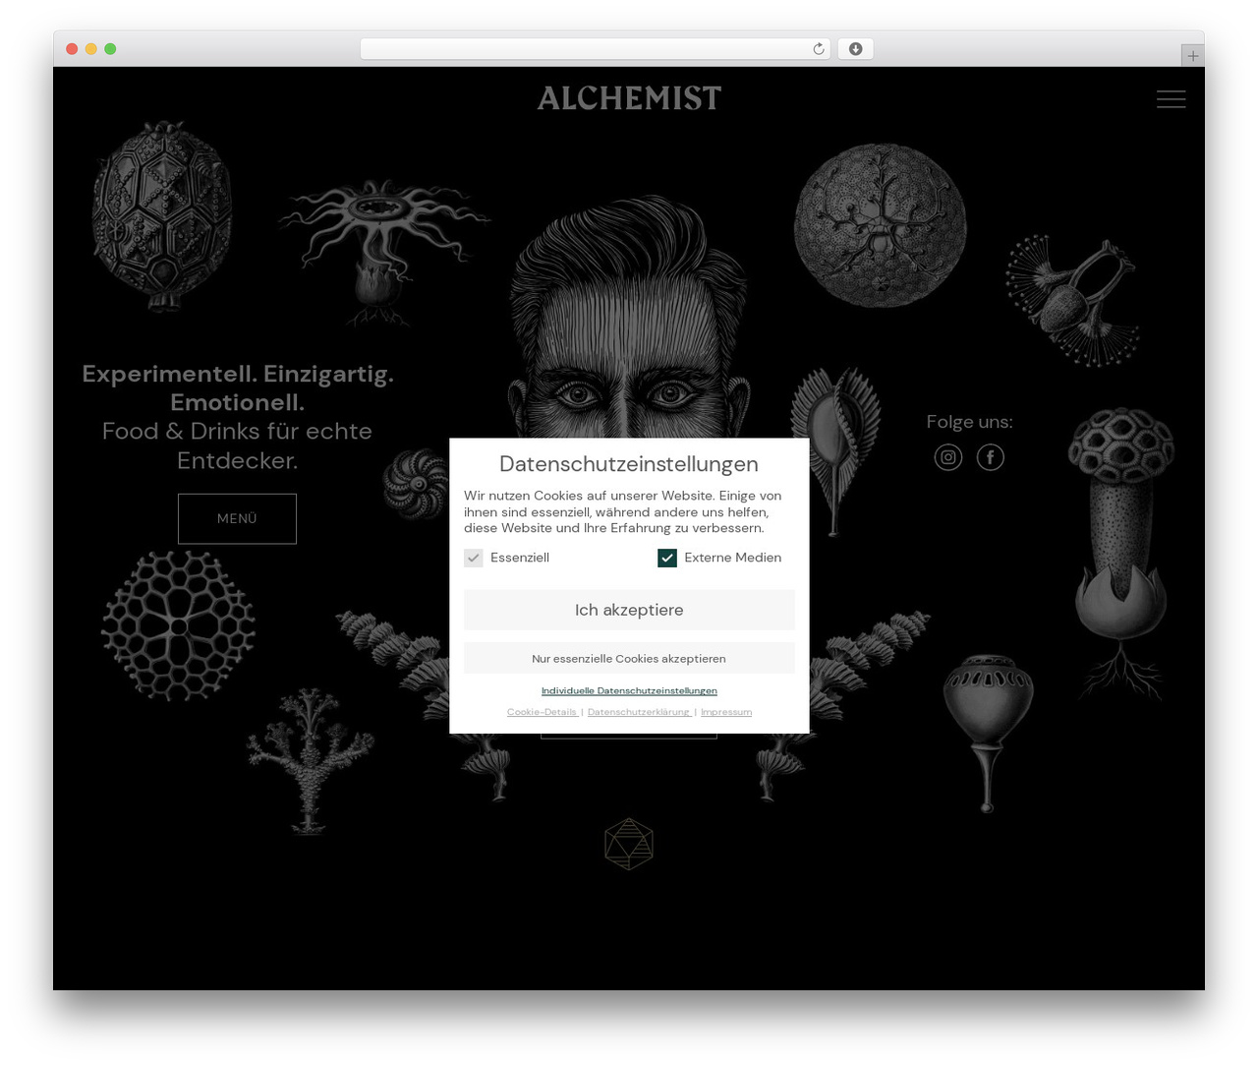Click the Folge uns: text
This screenshot has width=1258, height=1066.
click(x=969, y=422)
